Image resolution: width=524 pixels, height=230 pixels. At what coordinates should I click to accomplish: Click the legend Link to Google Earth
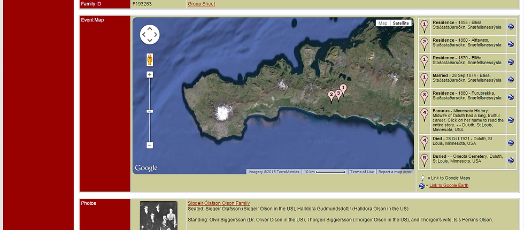click(x=449, y=186)
